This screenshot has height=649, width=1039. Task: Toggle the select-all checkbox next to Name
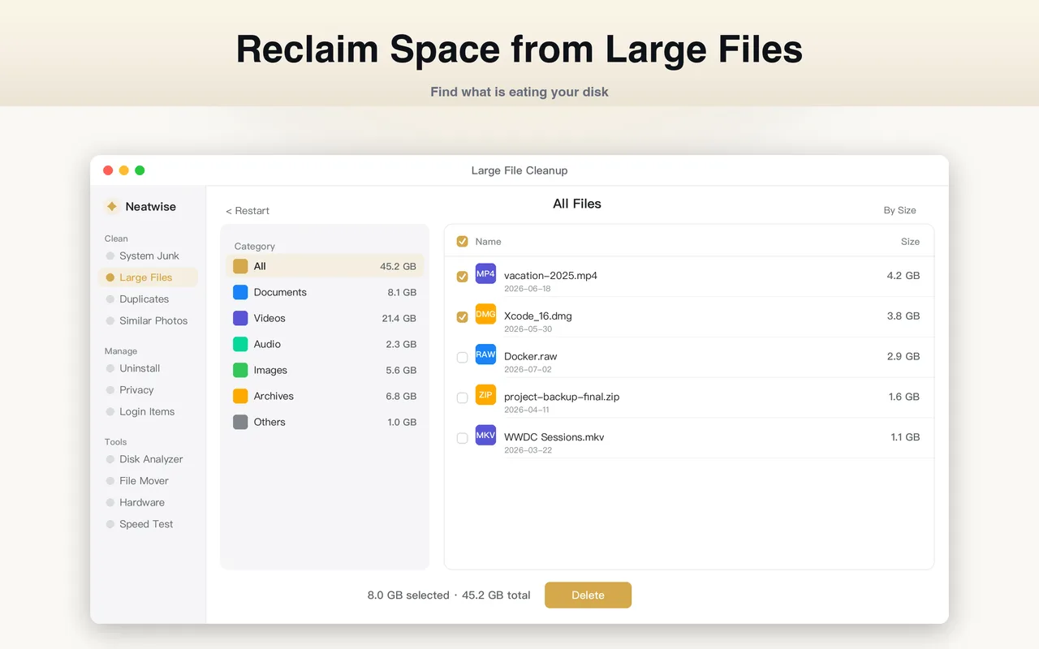(462, 241)
